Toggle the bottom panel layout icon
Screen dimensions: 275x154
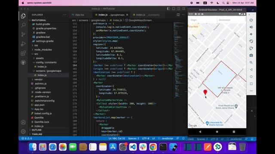(174, 9)
